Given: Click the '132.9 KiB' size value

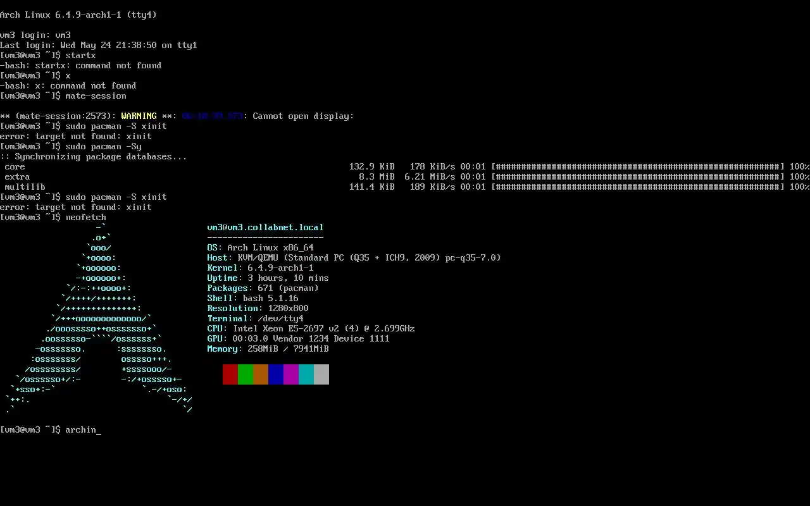Looking at the screenshot, I should [372, 166].
